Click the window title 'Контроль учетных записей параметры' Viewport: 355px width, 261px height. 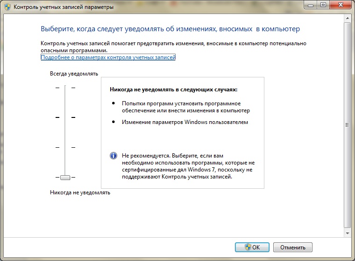pyautogui.click(x=64, y=7)
